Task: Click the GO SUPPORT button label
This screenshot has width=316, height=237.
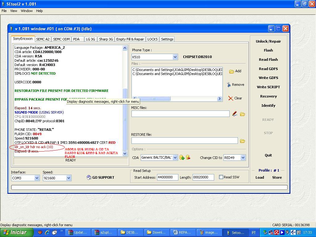Action: point(103,177)
